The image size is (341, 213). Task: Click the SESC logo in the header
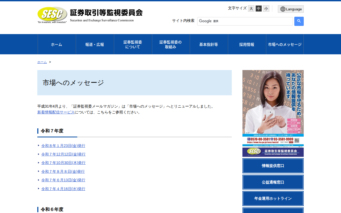[52, 15]
